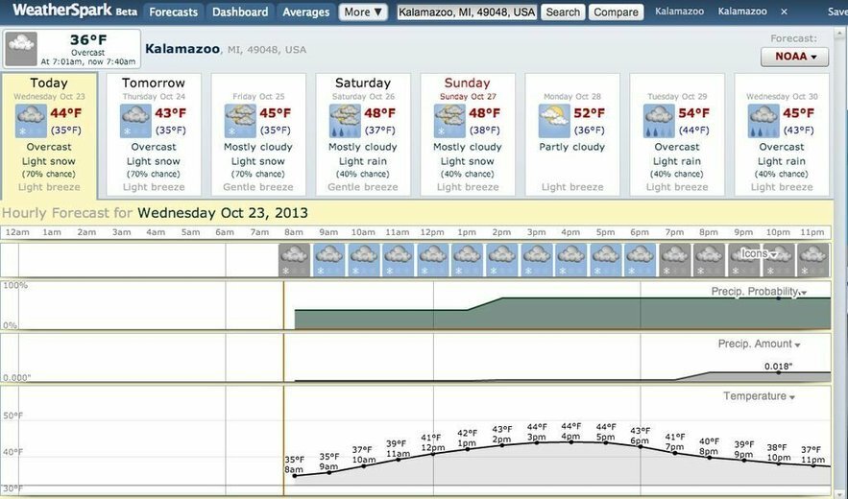848x499 pixels.
Task: Click the 8am hourly snow icon
Action: (294, 260)
